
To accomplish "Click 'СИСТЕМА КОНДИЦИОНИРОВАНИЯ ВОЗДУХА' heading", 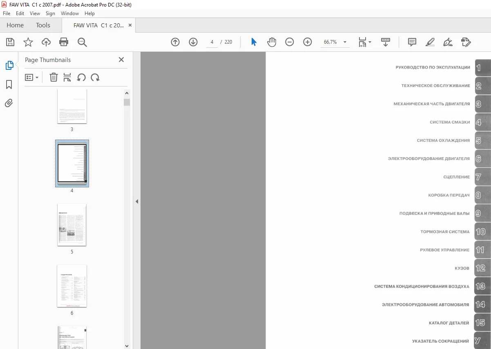I will (x=422, y=286).
